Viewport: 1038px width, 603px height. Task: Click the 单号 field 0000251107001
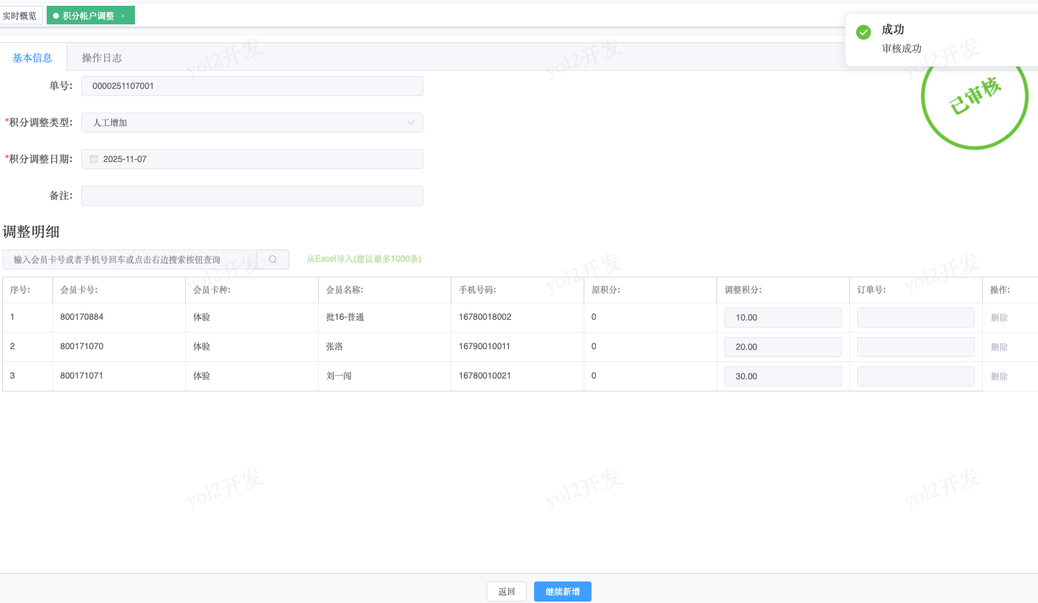tap(252, 86)
